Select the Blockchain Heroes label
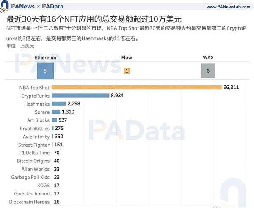 click(x=29, y=202)
